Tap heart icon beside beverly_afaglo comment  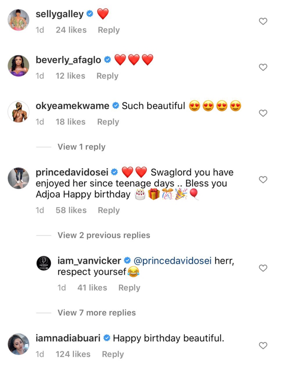pos(263,67)
